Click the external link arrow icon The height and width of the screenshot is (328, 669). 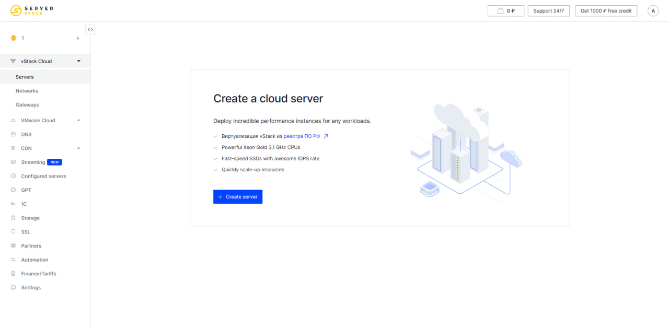pos(326,136)
